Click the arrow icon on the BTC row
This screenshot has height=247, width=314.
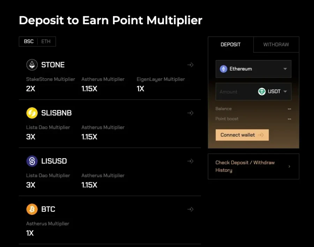[190, 209]
